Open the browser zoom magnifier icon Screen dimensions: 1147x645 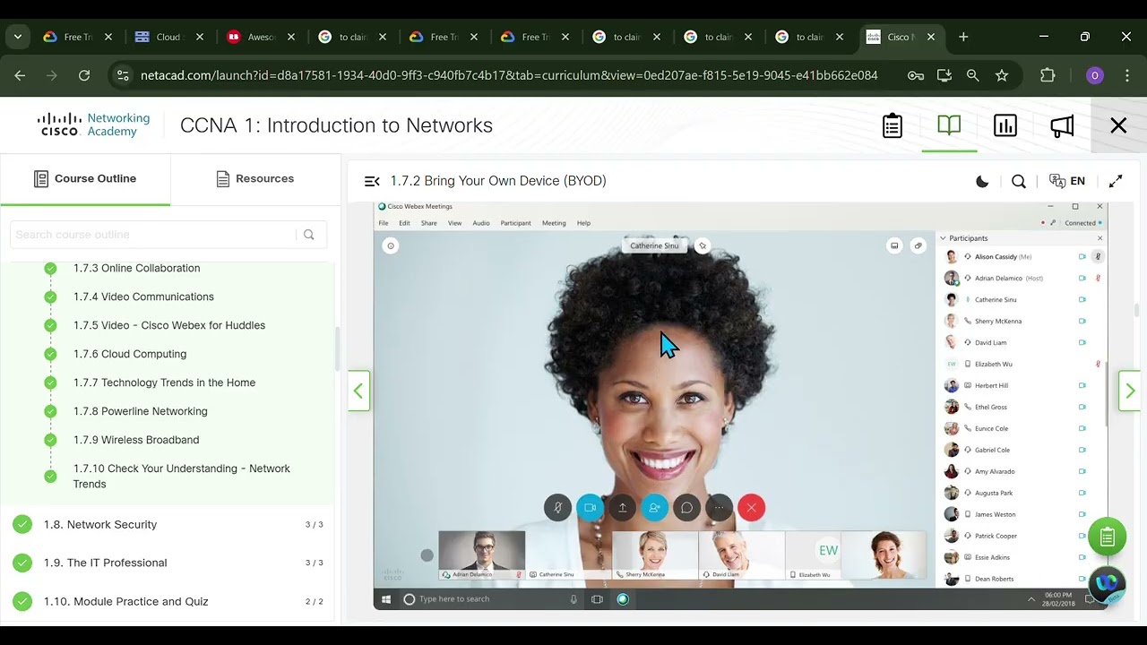[x=973, y=76]
